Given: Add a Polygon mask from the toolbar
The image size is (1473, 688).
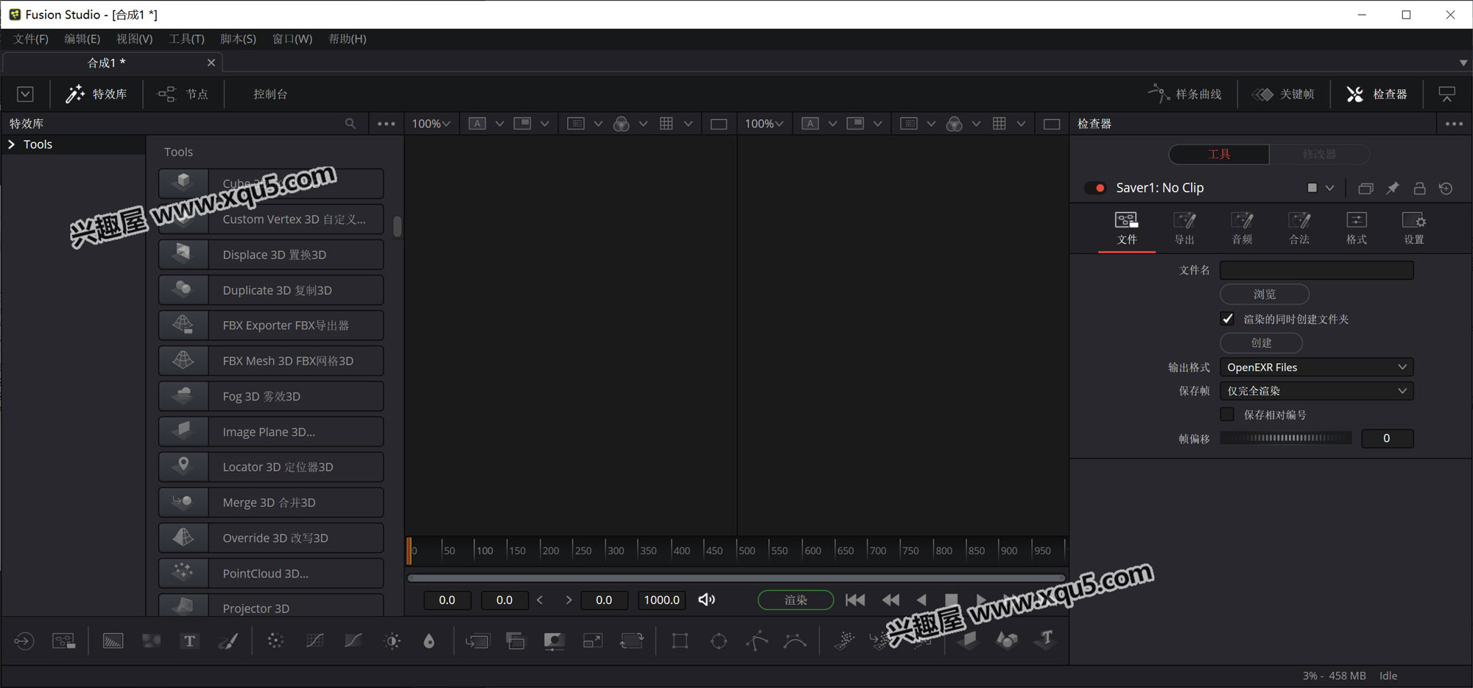Looking at the screenshot, I should [x=757, y=641].
